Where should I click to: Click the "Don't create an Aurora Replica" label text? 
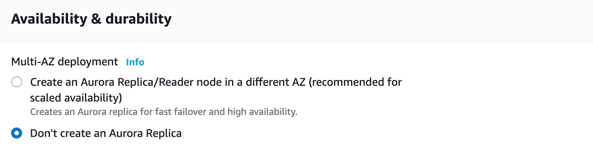click(106, 133)
